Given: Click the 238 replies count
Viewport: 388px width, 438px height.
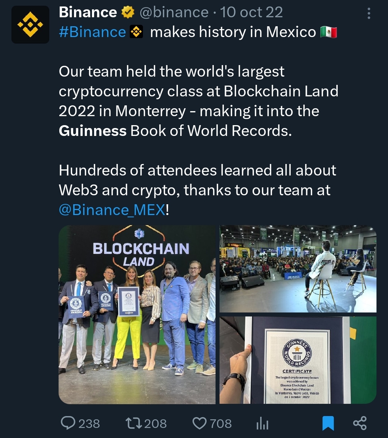Looking at the screenshot, I should coord(90,423).
